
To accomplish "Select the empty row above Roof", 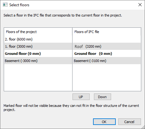I will pos(107,39).
